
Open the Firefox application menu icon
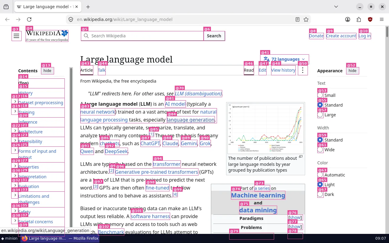click(x=382, y=19)
